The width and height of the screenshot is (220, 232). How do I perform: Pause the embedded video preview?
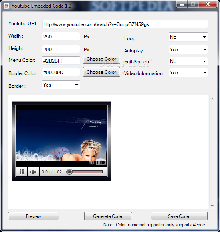pos(22,172)
